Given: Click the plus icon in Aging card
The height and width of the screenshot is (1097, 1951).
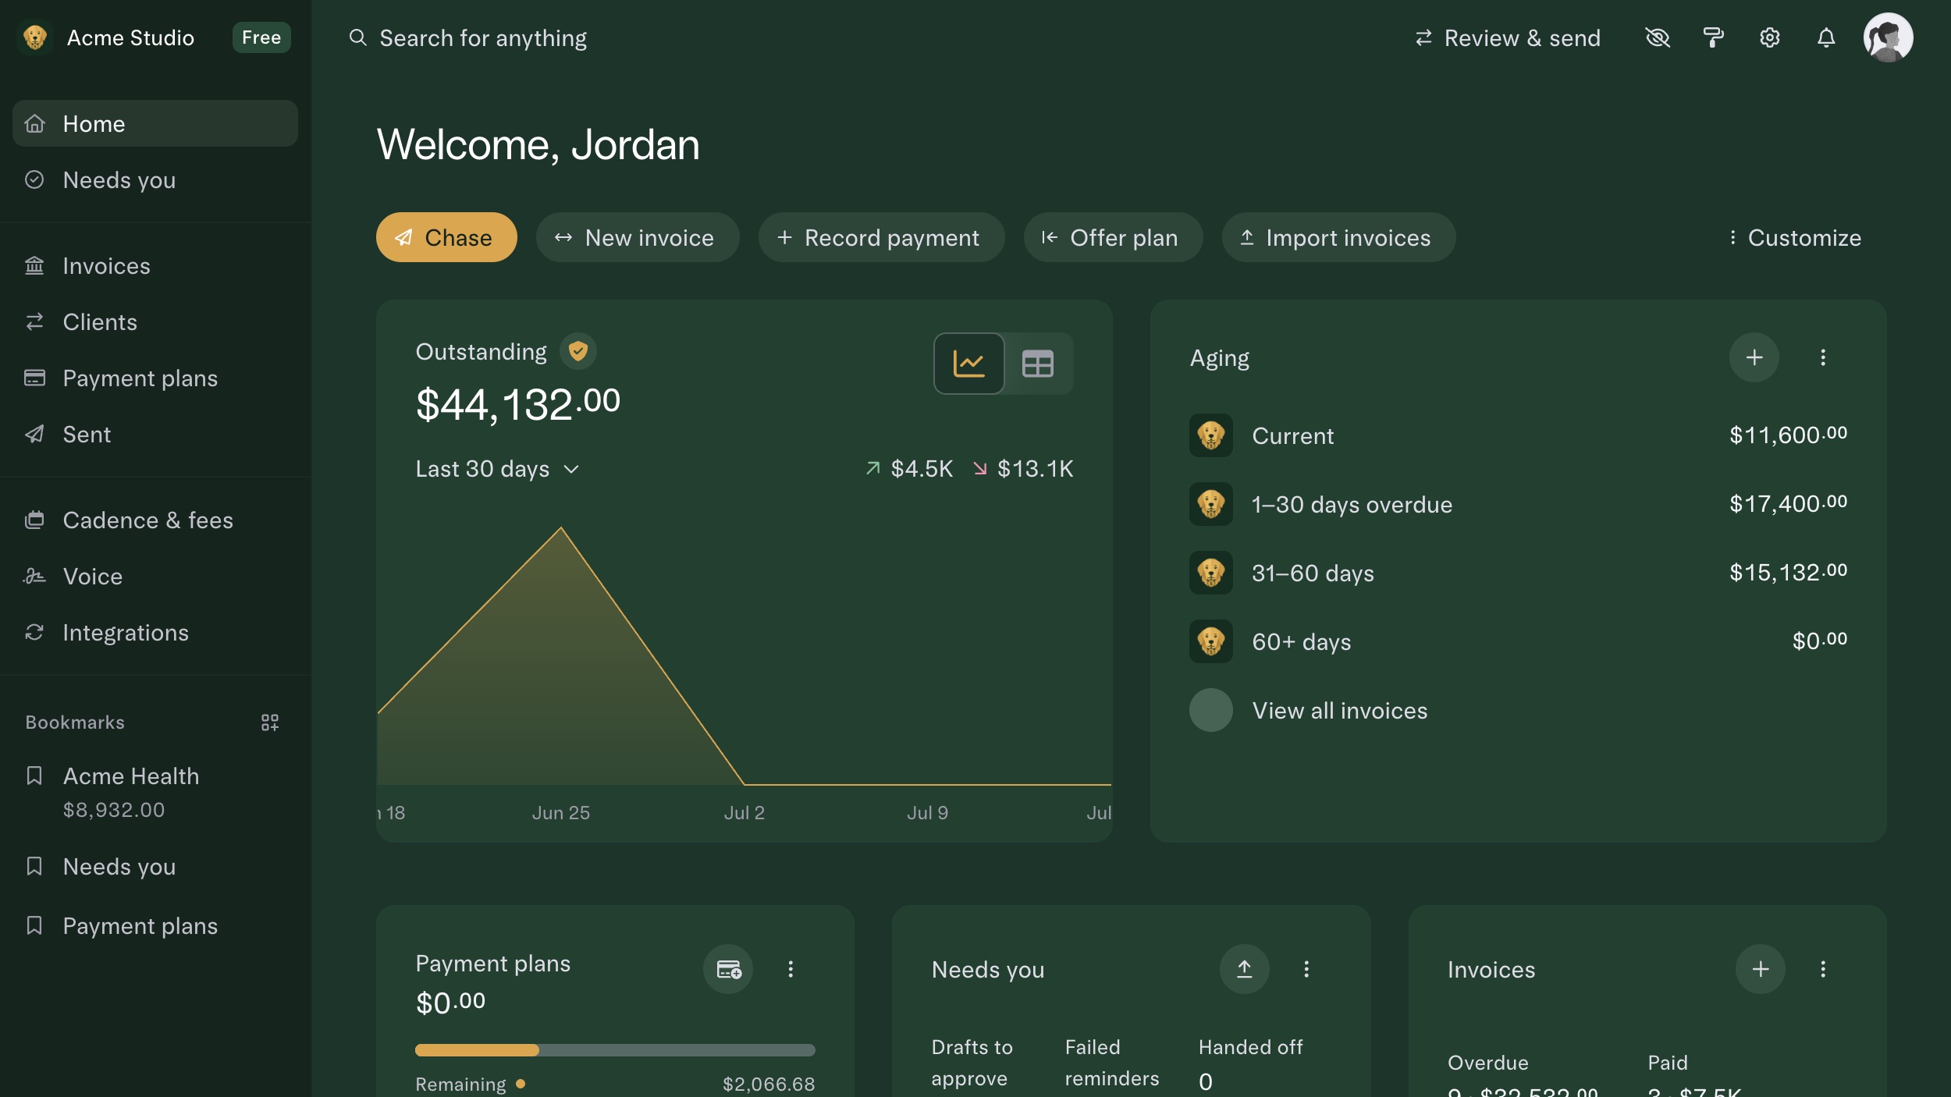Looking at the screenshot, I should tap(1754, 357).
